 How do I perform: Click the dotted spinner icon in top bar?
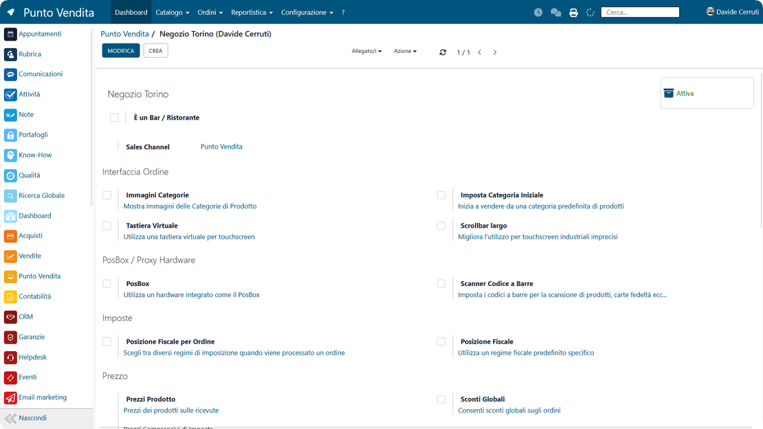tap(590, 12)
